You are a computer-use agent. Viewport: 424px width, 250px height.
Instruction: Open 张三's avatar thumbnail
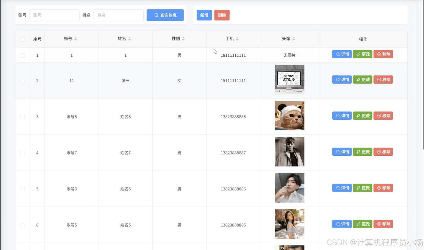(290, 79)
